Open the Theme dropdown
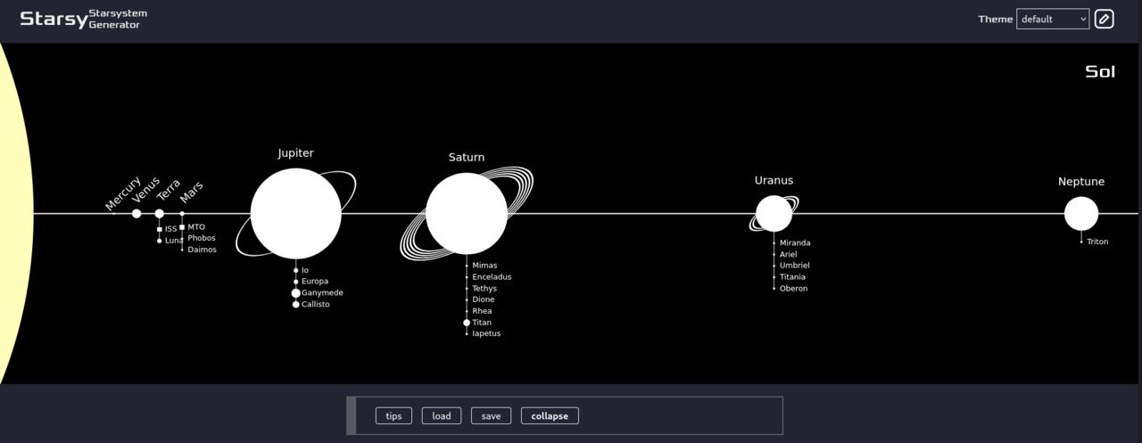The width and height of the screenshot is (1142, 443). [x=1053, y=19]
